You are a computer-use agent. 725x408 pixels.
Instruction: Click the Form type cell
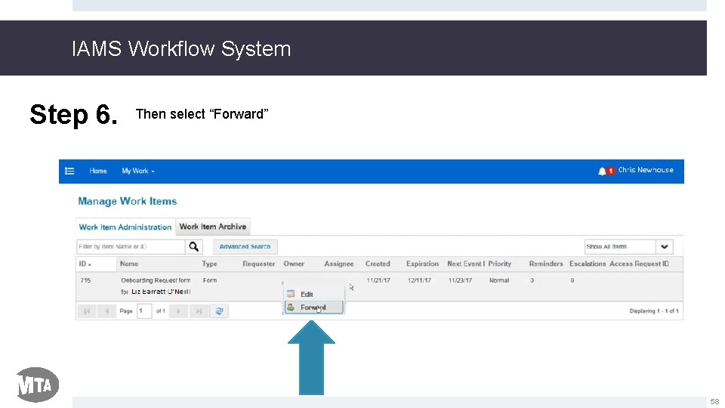click(210, 280)
